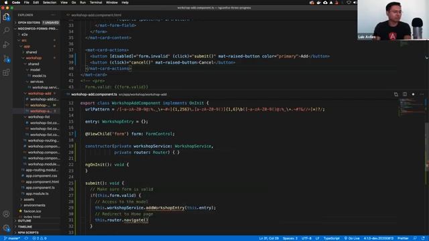Click the Prettier status bar item
The image size is (429, 241).
[x=403, y=238]
